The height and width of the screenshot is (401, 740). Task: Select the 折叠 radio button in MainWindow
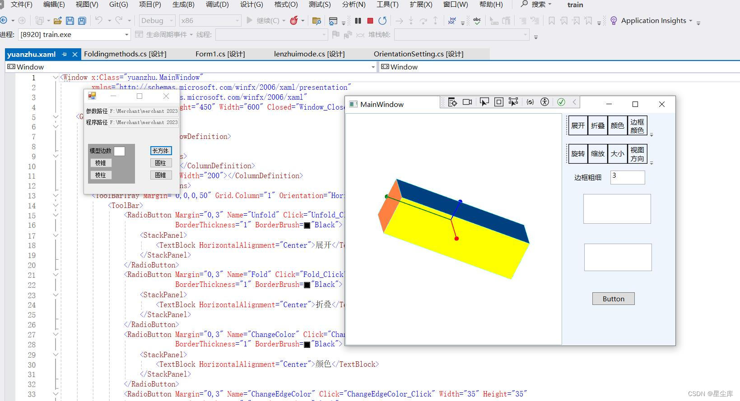[x=598, y=125]
